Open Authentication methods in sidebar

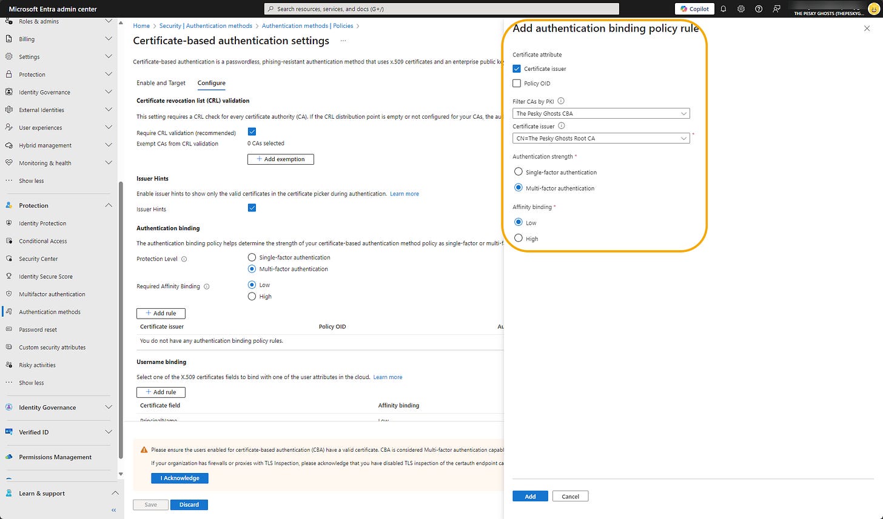coord(50,312)
